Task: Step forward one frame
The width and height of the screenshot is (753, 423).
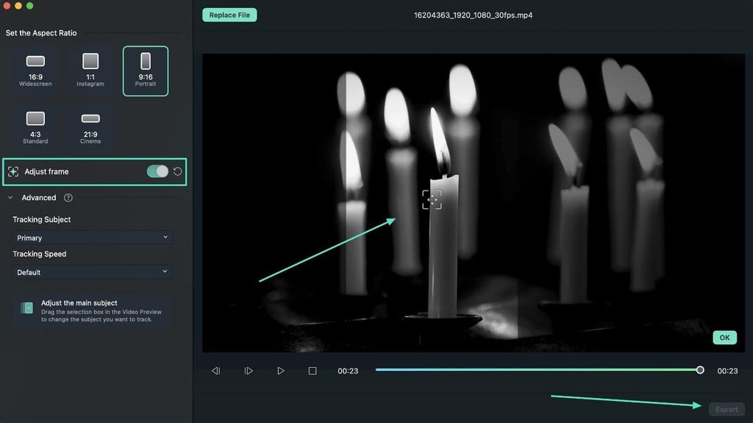Action: click(249, 371)
